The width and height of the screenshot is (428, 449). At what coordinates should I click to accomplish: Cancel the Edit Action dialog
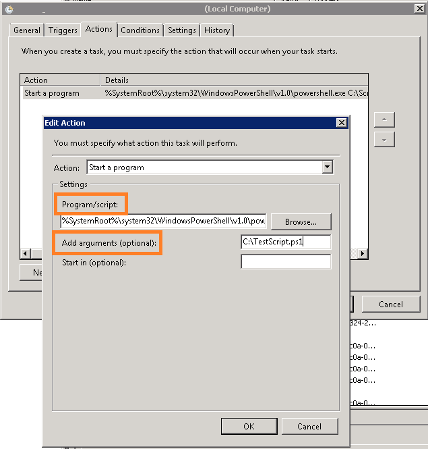coord(309,426)
